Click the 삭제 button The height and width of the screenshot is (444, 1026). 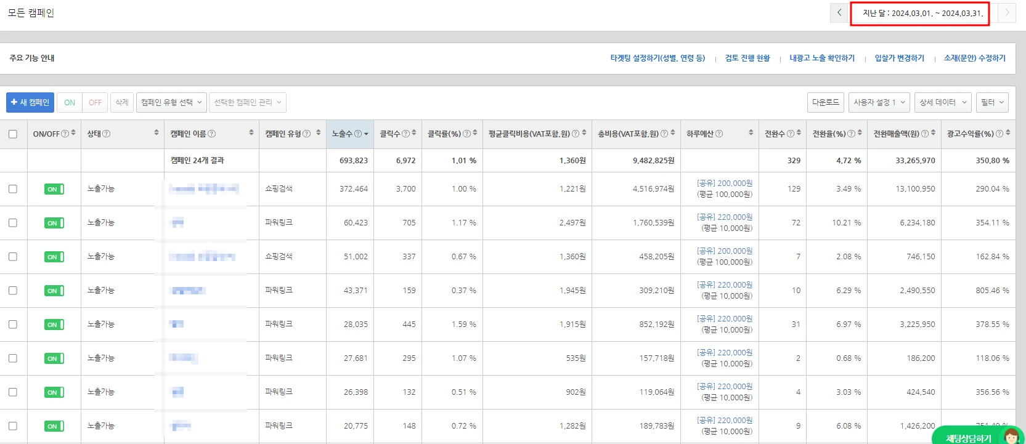(x=122, y=102)
